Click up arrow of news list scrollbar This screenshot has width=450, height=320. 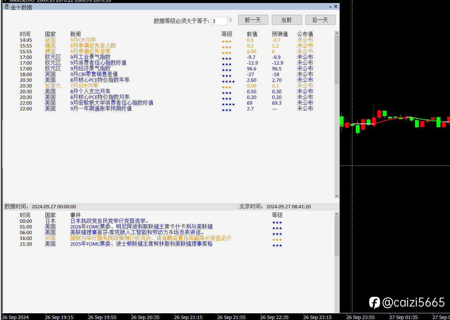[x=337, y=33]
